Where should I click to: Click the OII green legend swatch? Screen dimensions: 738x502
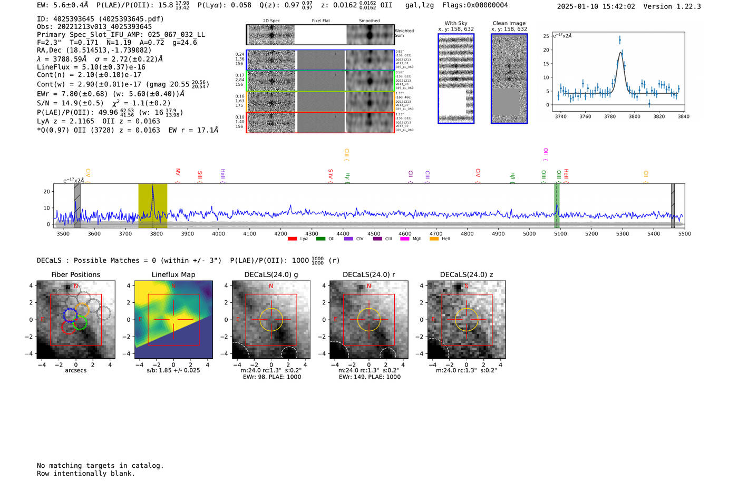click(321, 239)
